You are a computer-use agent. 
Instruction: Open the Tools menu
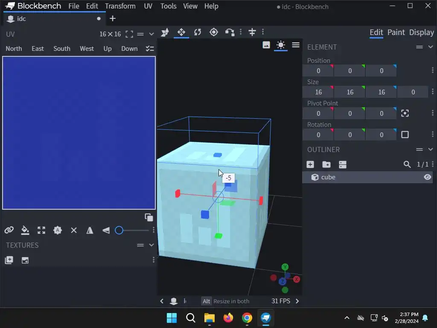[x=168, y=6]
